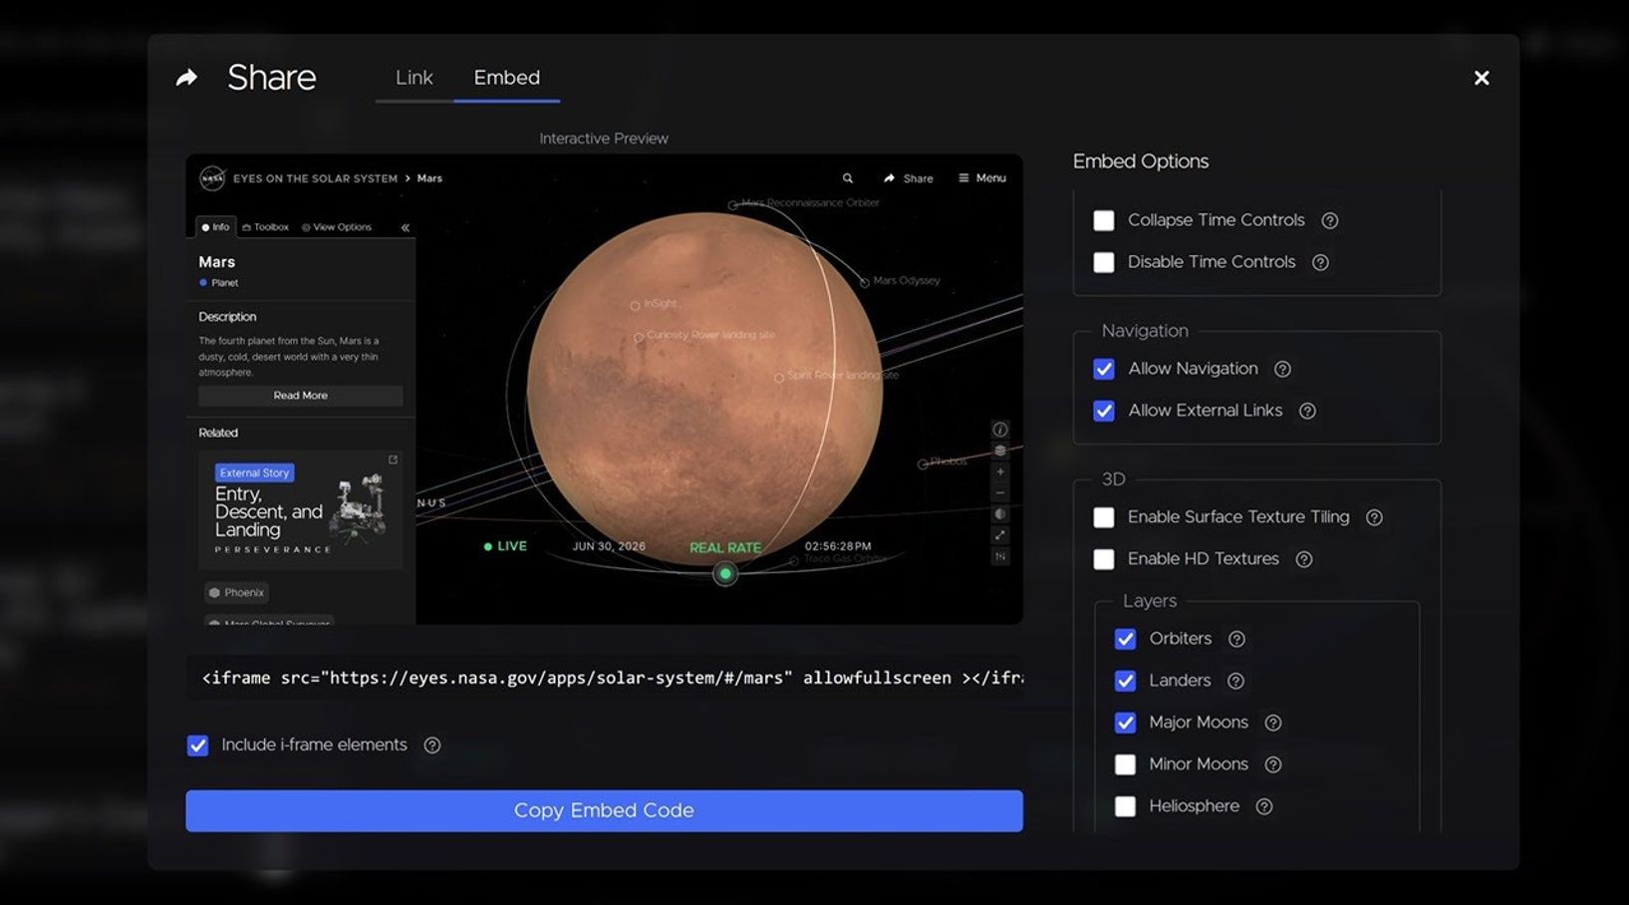Click the iframe embed code field
The image size is (1629, 905).
(x=604, y=678)
